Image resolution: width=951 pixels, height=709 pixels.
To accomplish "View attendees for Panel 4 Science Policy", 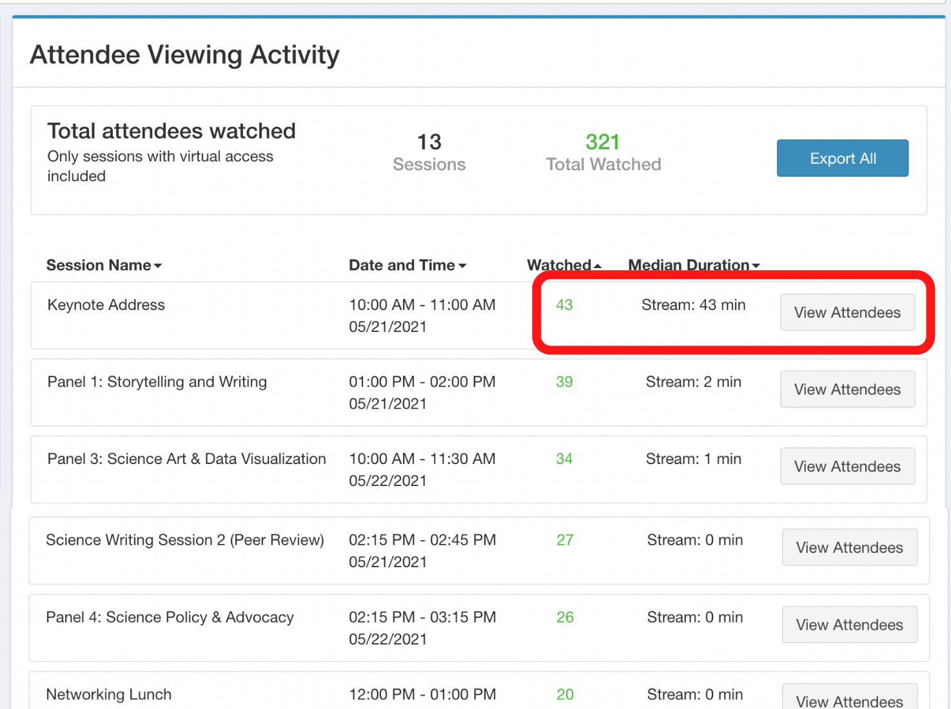I will click(849, 625).
